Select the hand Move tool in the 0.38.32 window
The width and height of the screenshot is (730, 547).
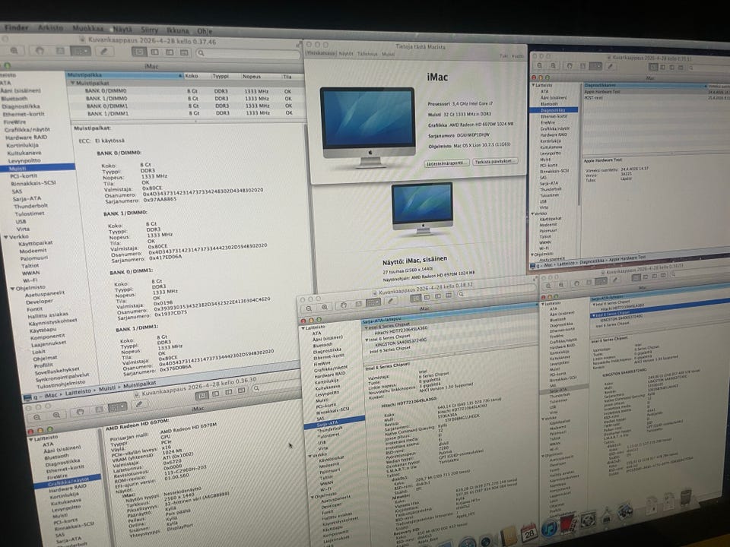point(344,305)
